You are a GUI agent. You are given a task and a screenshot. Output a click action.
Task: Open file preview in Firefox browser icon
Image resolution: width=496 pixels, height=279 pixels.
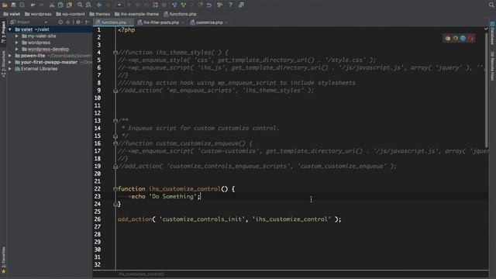(456, 38)
